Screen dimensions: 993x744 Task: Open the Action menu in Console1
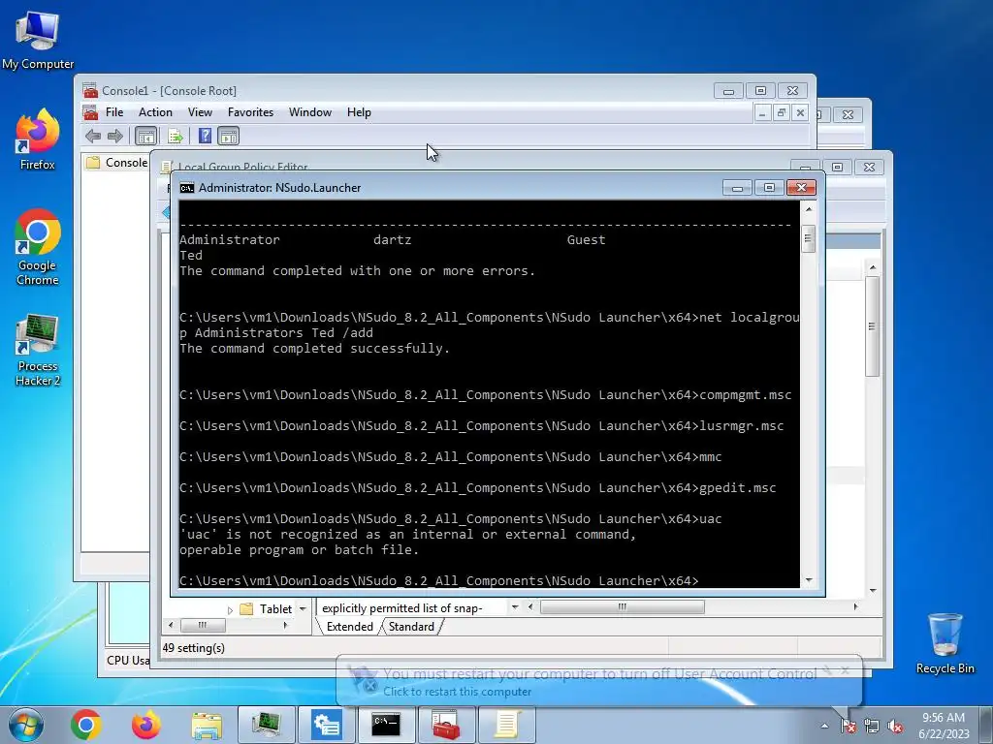click(x=155, y=112)
